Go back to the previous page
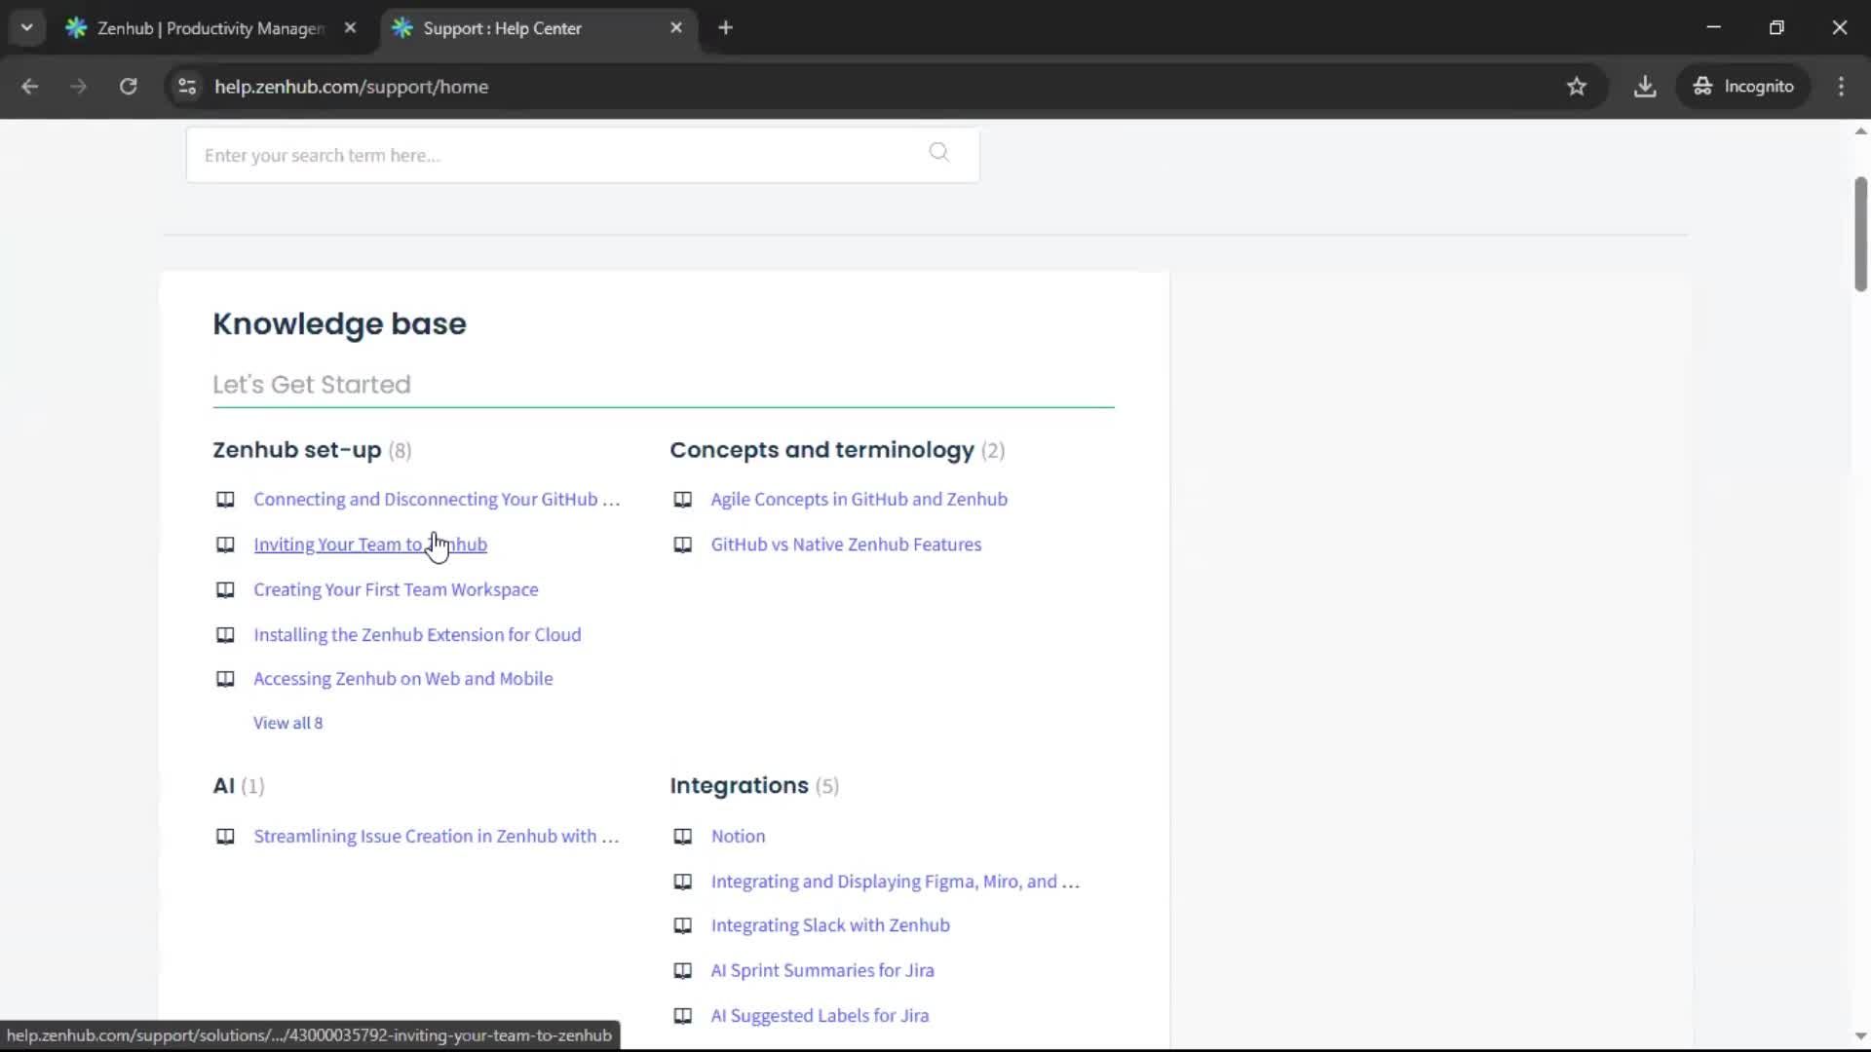Image resolution: width=1871 pixels, height=1052 pixels. click(x=30, y=87)
